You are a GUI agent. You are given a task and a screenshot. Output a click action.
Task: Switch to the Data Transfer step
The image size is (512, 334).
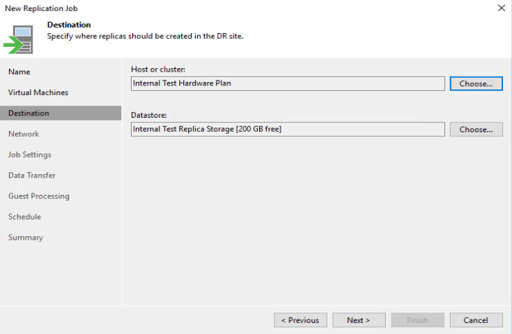[x=32, y=175]
